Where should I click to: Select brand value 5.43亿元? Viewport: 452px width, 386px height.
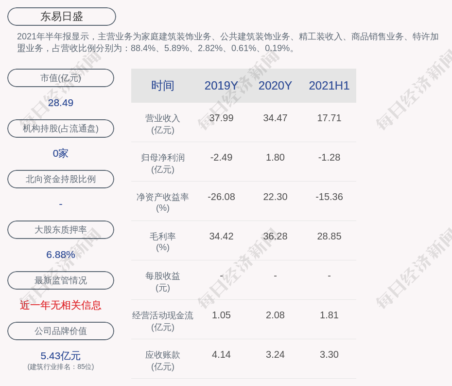(61, 356)
